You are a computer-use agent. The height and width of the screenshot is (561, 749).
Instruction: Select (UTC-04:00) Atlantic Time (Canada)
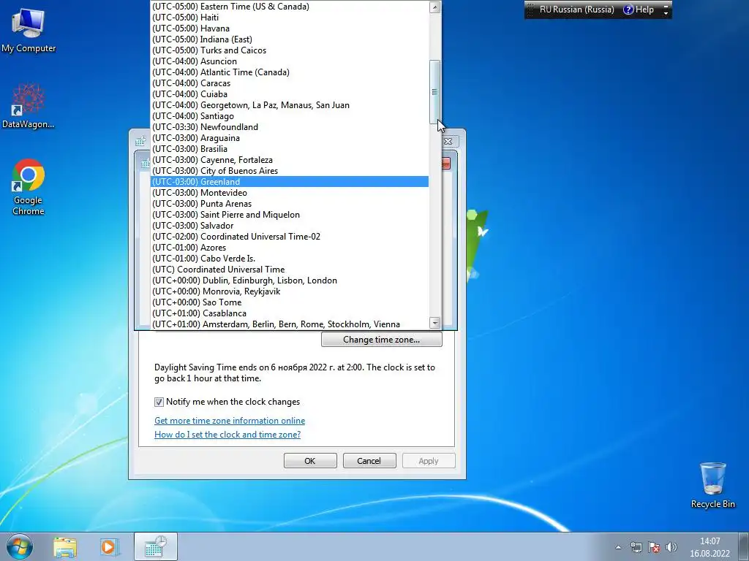pyautogui.click(x=290, y=72)
